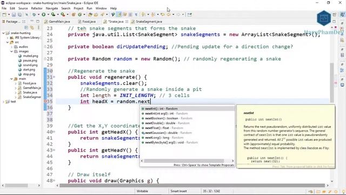346x195 pixels.
Task: Collapse the snake-hunting project node
Action: 4,33
